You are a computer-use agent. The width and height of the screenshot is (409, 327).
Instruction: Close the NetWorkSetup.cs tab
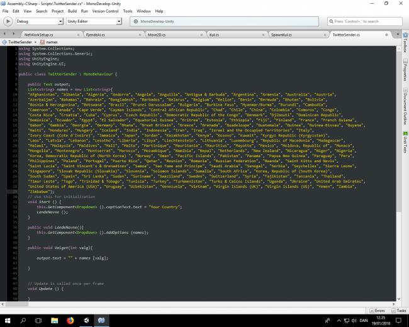(x=78, y=35)
